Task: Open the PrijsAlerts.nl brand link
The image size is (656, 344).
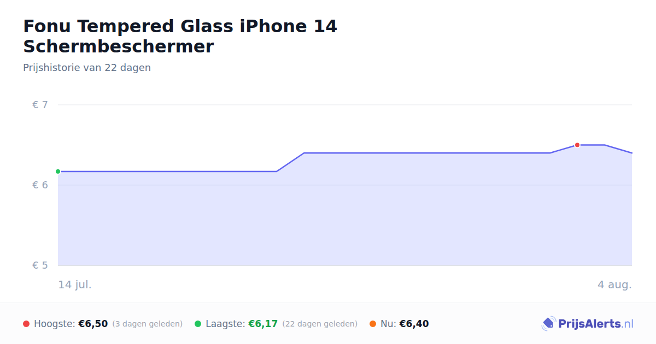Action: coord(588,324)
